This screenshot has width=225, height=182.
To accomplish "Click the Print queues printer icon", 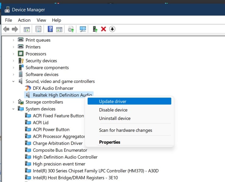I will 21,40.
